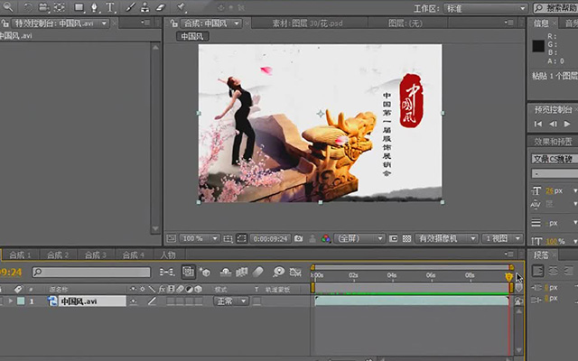Switch to the 人物 timeline tab
The height and width of the screenshot is (361, 578).
point(168,255)
